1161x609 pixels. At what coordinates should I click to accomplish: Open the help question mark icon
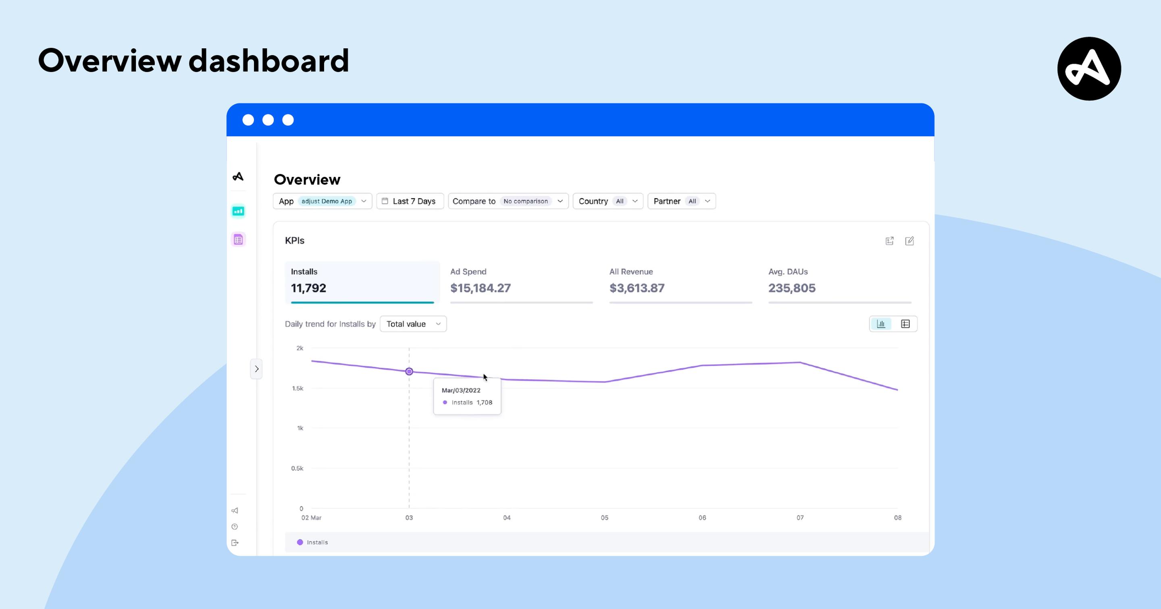235,526
